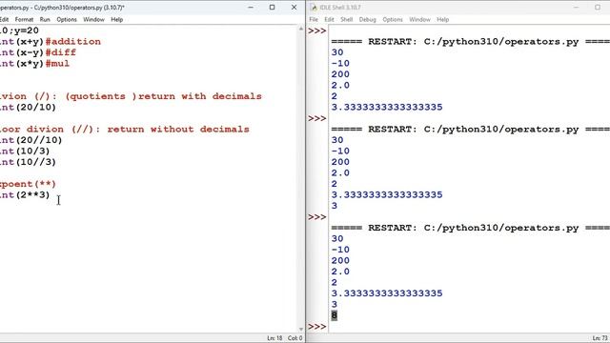The image size is (610, 343).
Task: Open the Help menu in the editor window
Action: (116, 19)
